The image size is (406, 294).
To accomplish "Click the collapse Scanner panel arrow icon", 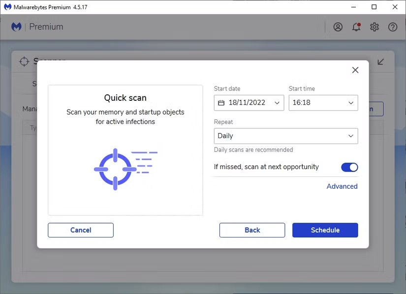I will (381, 61).
